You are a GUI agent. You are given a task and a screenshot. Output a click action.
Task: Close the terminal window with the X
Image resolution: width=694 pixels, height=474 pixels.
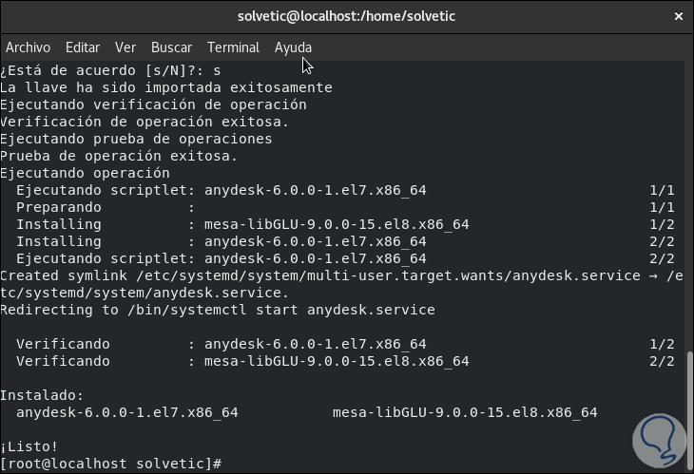tap(676, 16)
